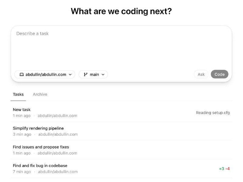
Task: Click the Reading setup.cfg status text
Action: [213, 113]
